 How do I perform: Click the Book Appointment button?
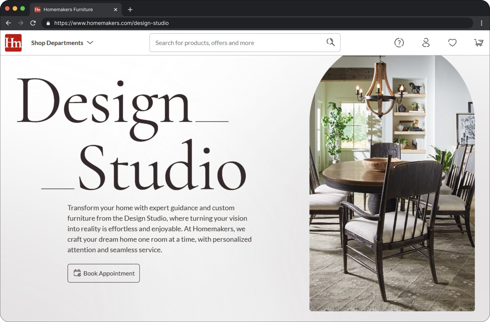(x=104, y=273)
